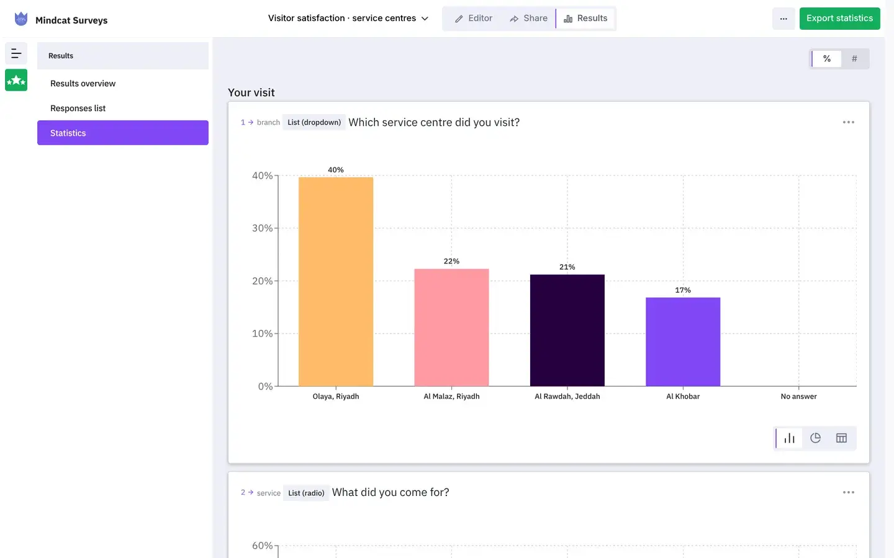Image resolution: width=894 pixels, height=558 pixels.
Task: Click the Results sidebar header
Action: pos(123,56)
